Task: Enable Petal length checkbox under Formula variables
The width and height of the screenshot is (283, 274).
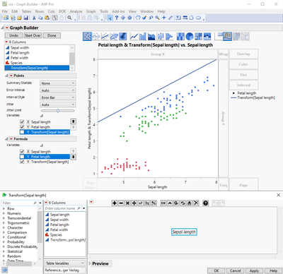Action: 22,157
